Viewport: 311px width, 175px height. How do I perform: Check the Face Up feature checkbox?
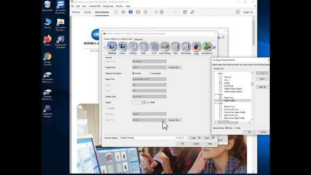[221, 77]
